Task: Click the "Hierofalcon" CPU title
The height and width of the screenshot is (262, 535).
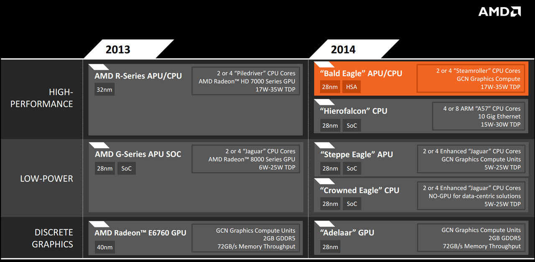Action: [354, 111]
